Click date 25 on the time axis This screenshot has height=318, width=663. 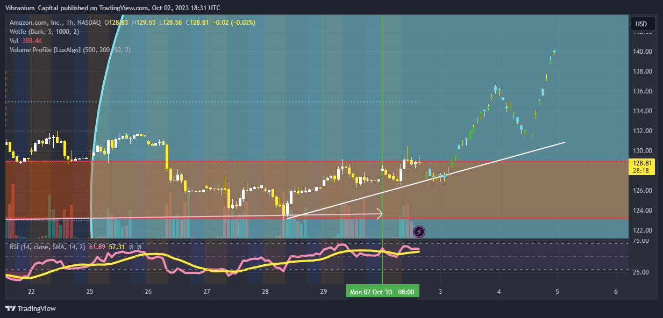[89, 292]
